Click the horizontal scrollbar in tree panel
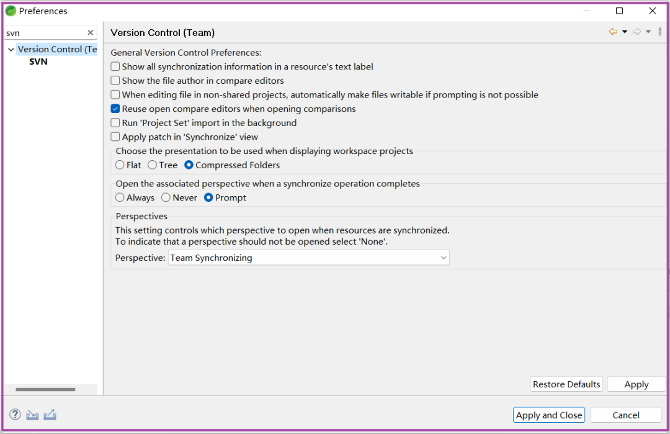The height and width of the screenshot is (434, 670). pyautogui.click(x=45, y=389)
